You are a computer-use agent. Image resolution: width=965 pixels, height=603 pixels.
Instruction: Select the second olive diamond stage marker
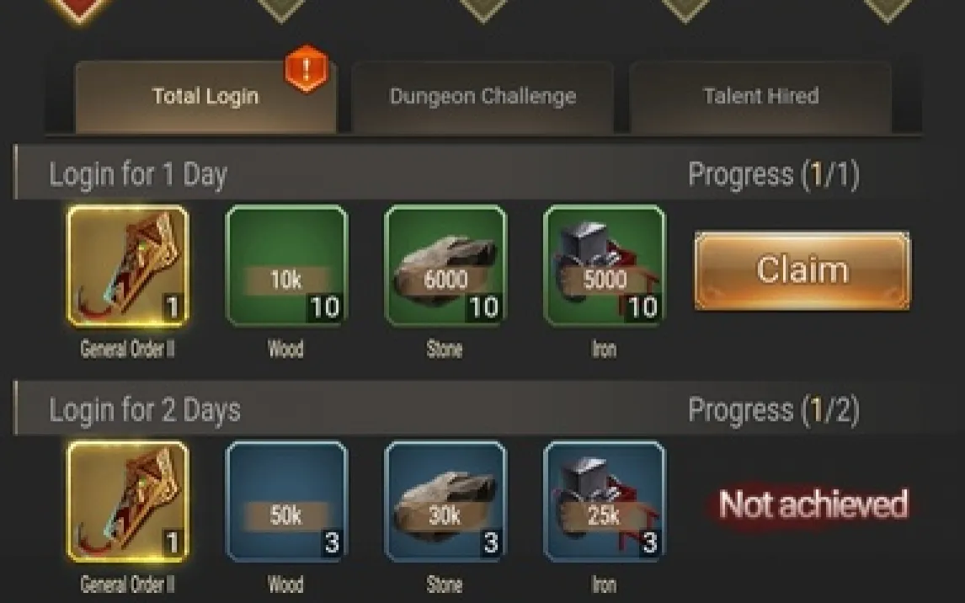click(483, 9)
